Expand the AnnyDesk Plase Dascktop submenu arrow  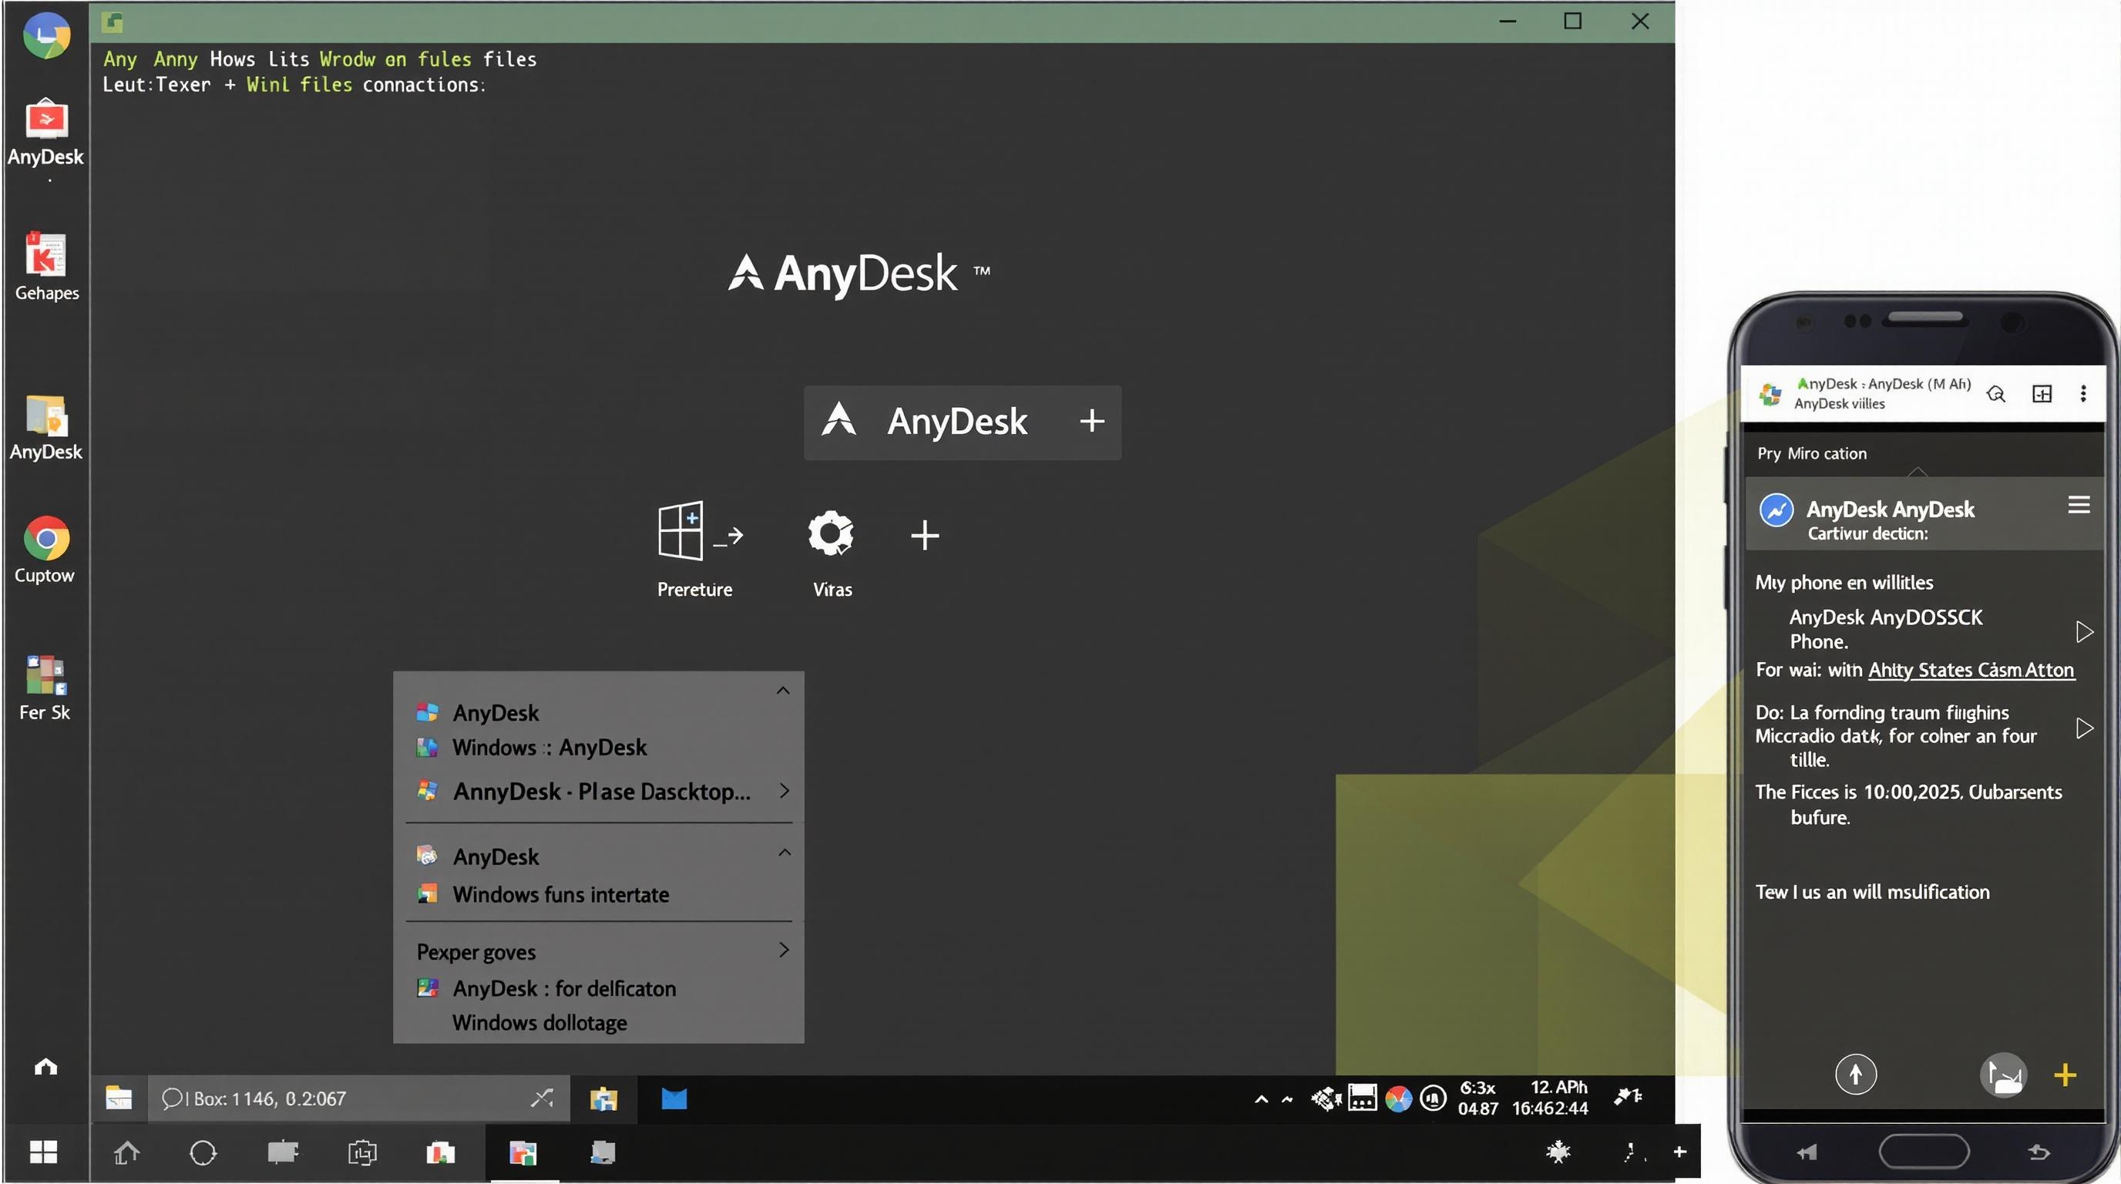click(x=784, y=790)
